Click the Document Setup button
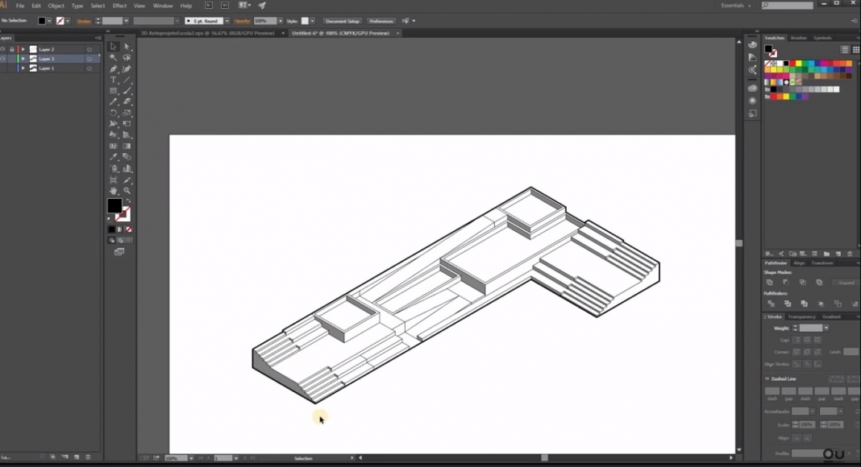This screenshot has height=467, width=861. 341,21
